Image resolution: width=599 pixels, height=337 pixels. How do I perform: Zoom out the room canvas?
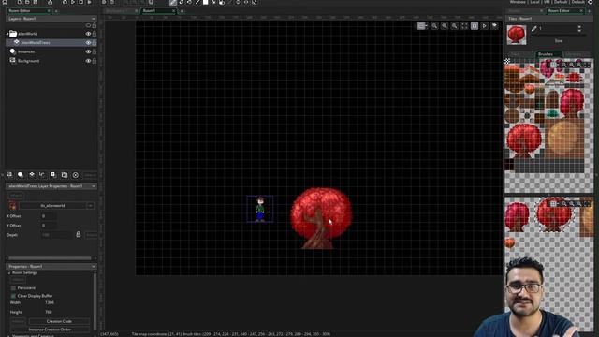tap(434, 26)
